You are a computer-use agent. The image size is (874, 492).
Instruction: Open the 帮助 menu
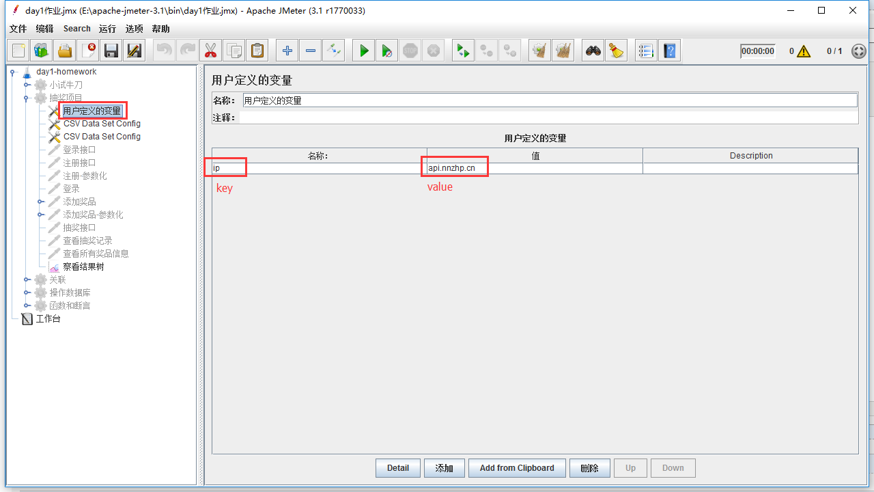tap(161, 29)
